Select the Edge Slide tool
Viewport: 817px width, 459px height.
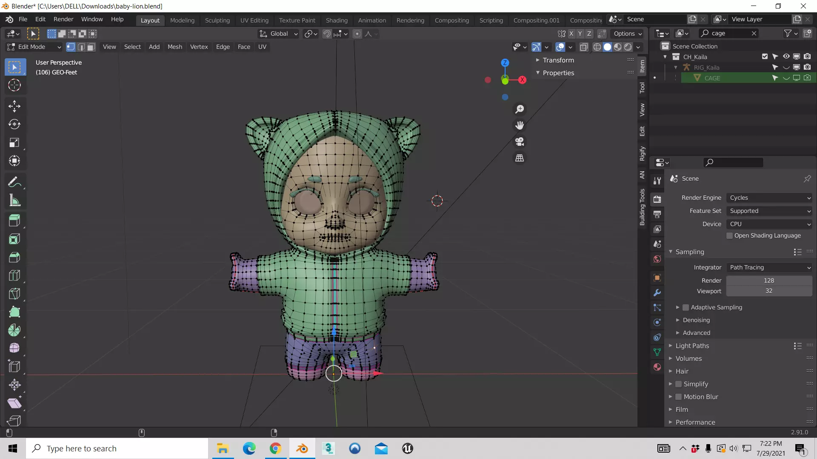[x=14, y=366]
